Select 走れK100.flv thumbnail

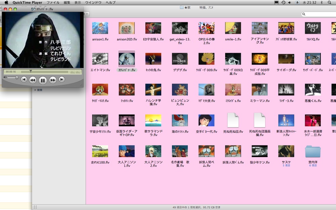pos(100,151)
